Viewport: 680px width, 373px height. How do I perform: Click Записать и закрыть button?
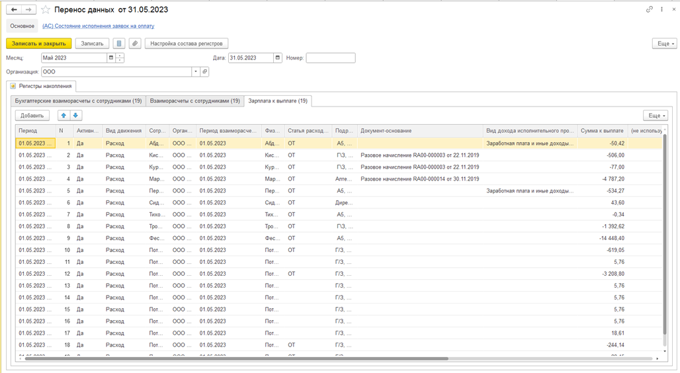coord(38,44)
